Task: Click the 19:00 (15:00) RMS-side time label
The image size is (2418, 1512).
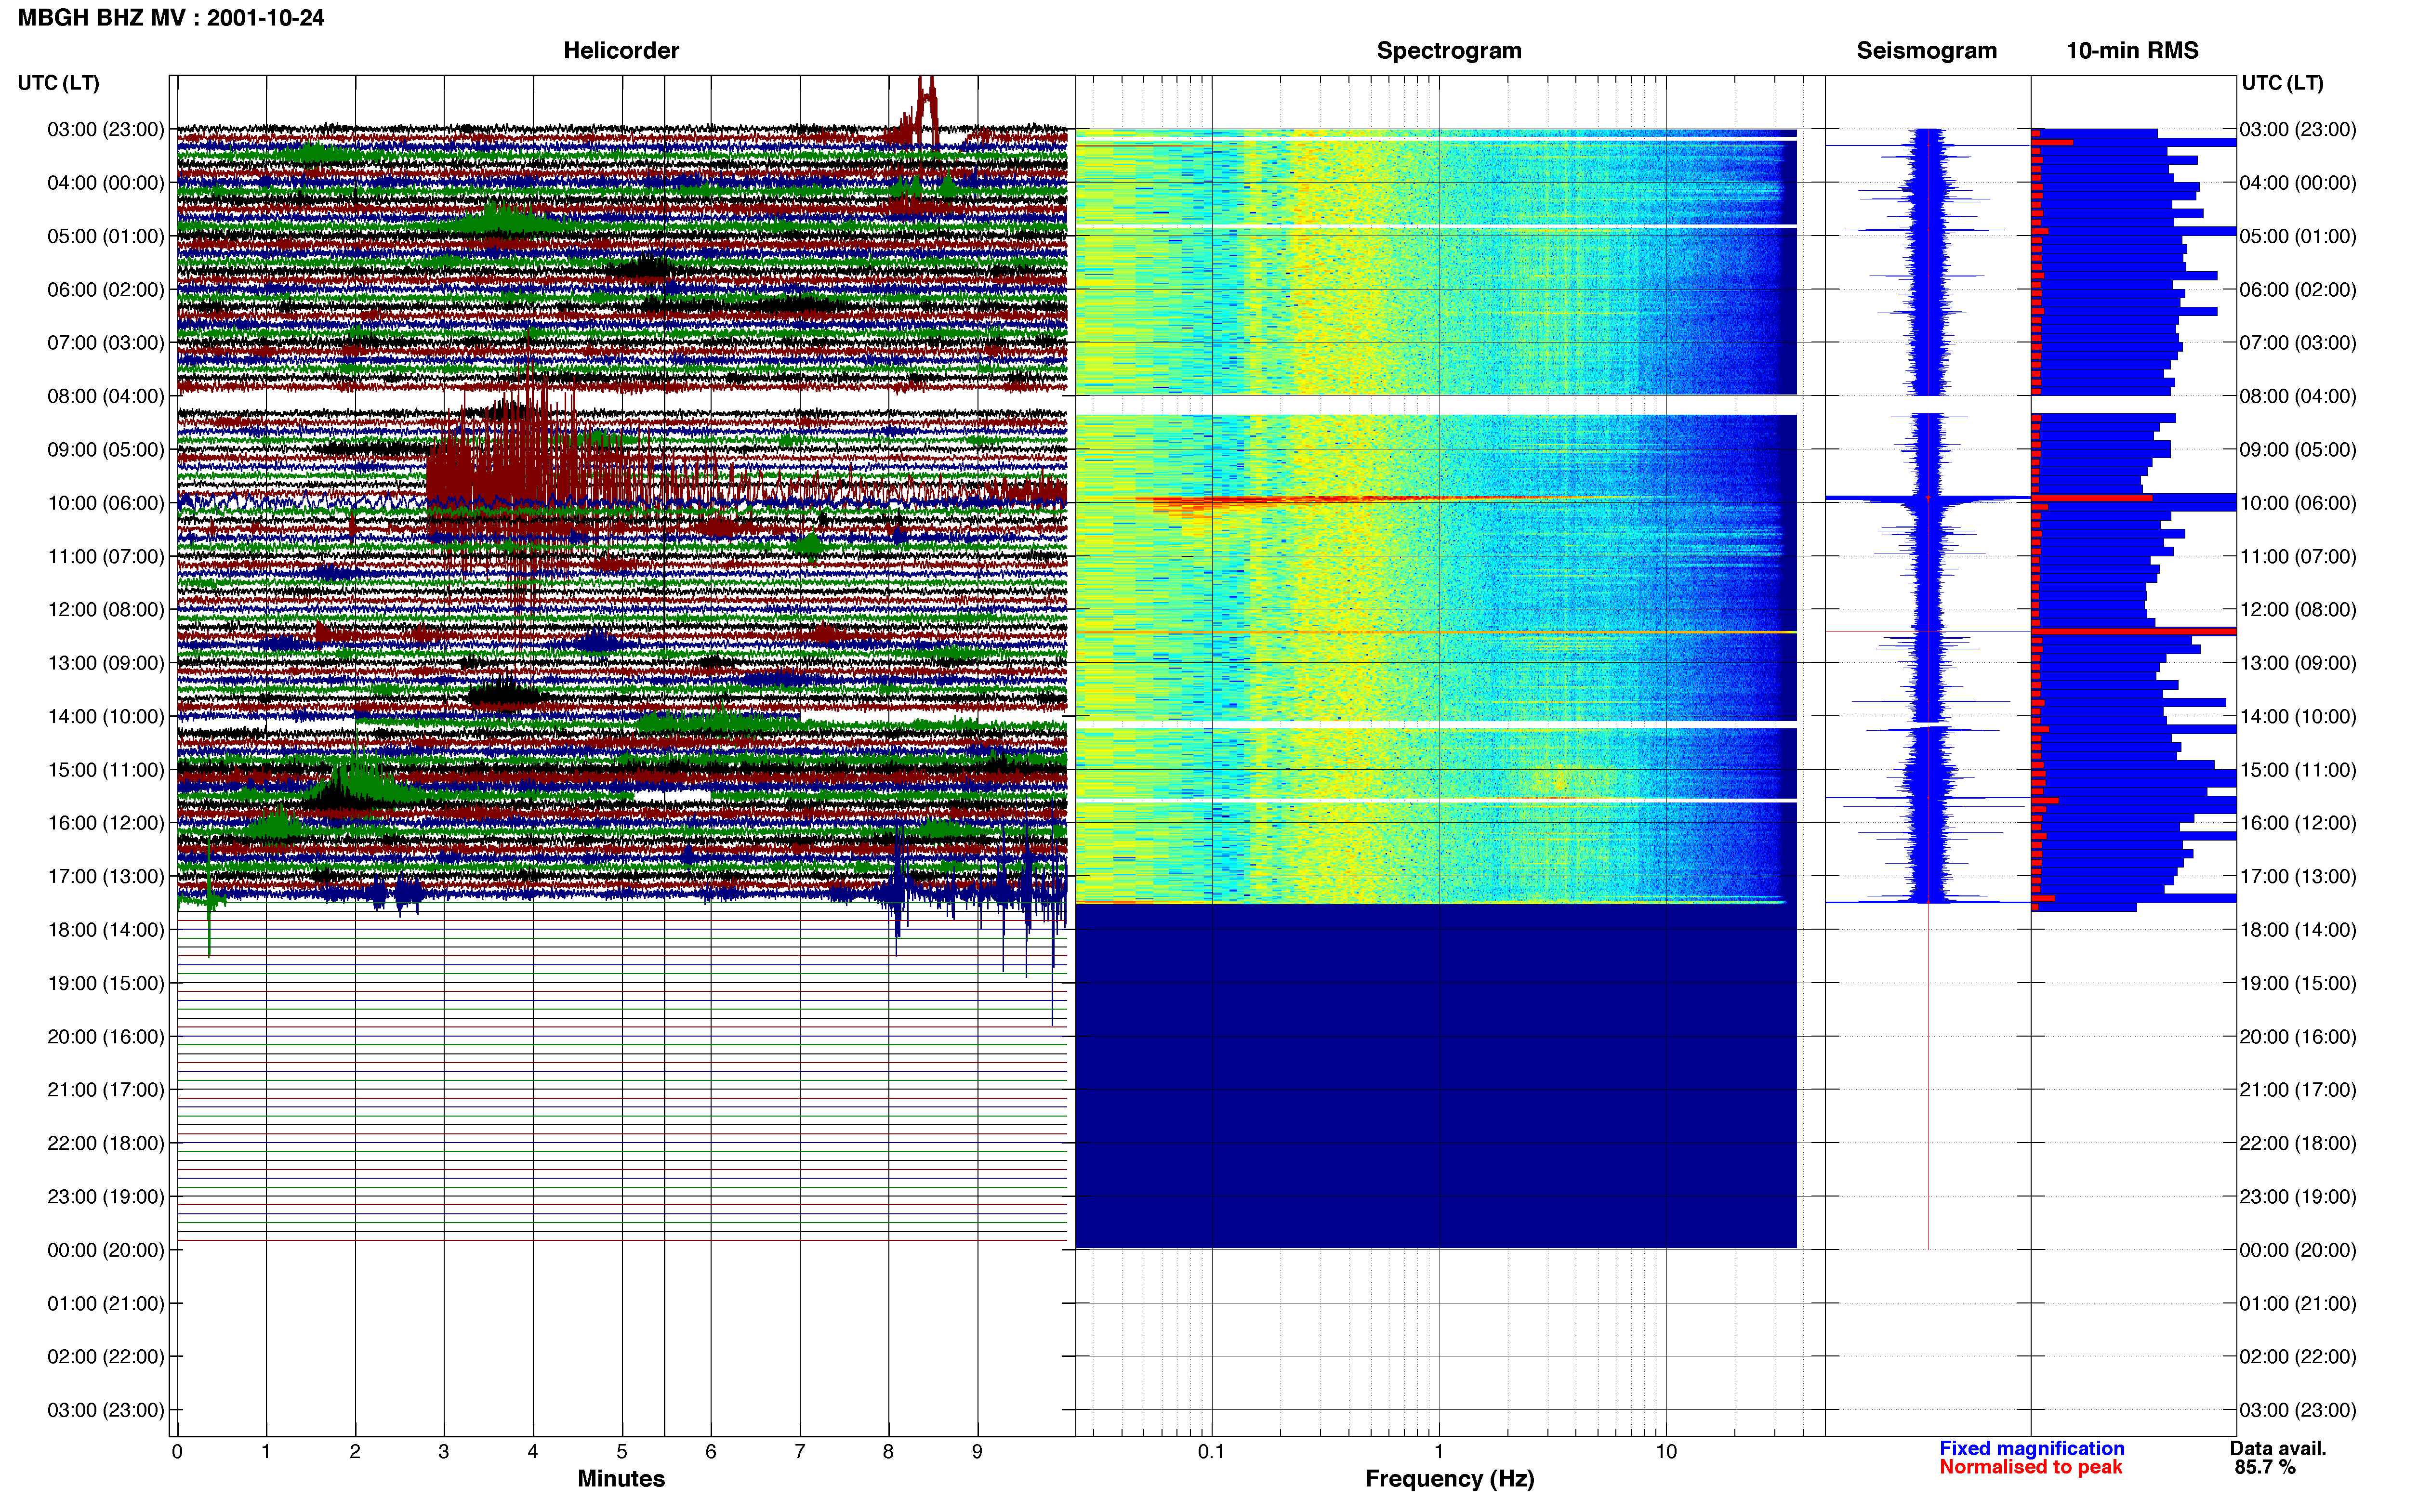Action: tap(2298, 983)
